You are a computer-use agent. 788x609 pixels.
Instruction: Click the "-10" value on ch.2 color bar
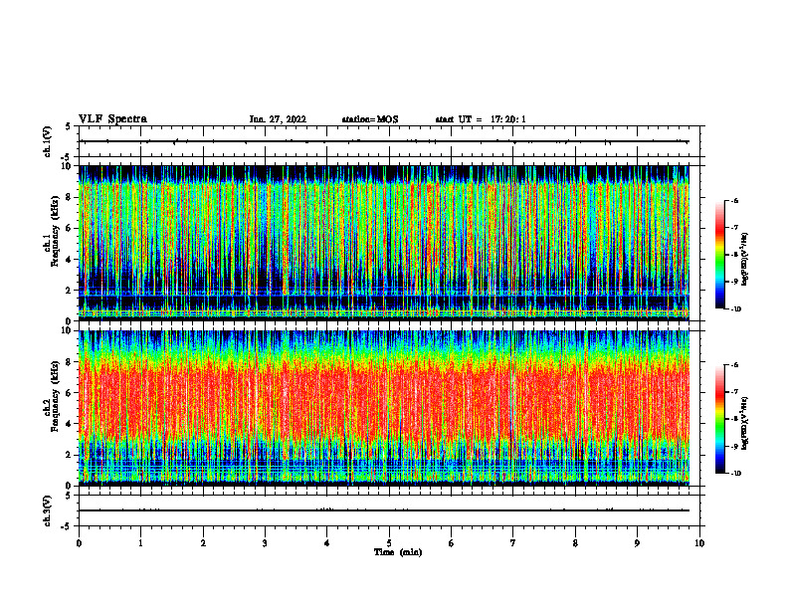coord(735,474)
